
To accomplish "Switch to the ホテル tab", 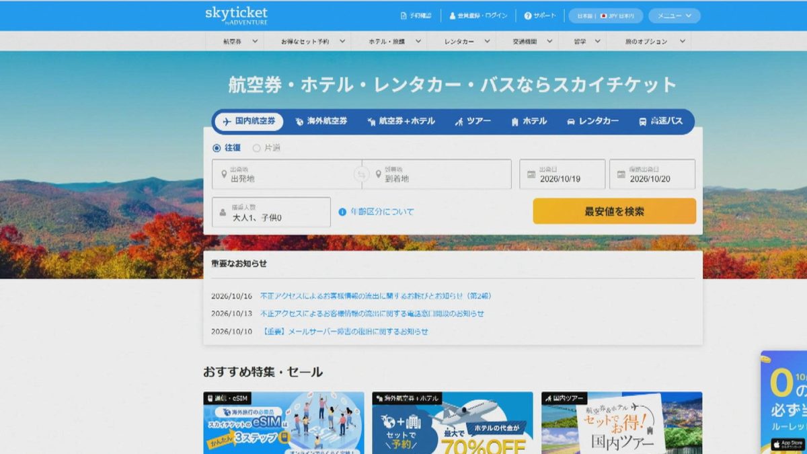I will point(529,122).
